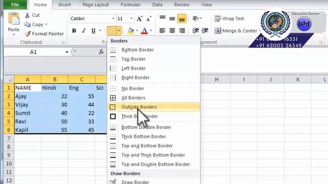The image size is (328, 184).
Task: Expand the Clipboard dialog launcher
Action: [63, 42]
